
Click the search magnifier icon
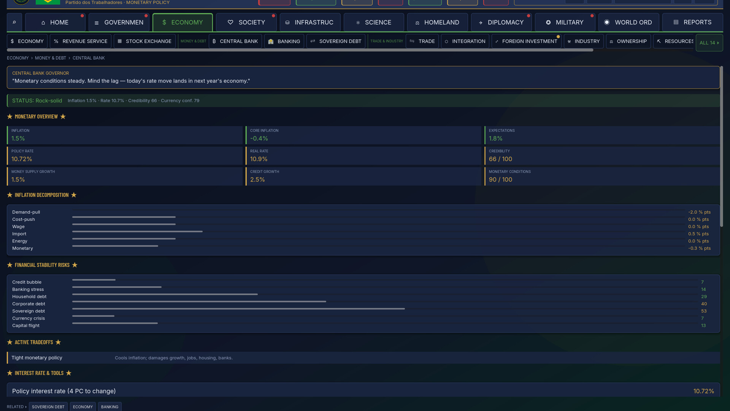click(x=14, y=22)
